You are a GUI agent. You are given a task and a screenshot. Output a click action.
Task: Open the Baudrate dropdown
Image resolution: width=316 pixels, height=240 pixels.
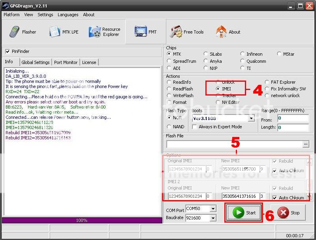click(213, 218)
